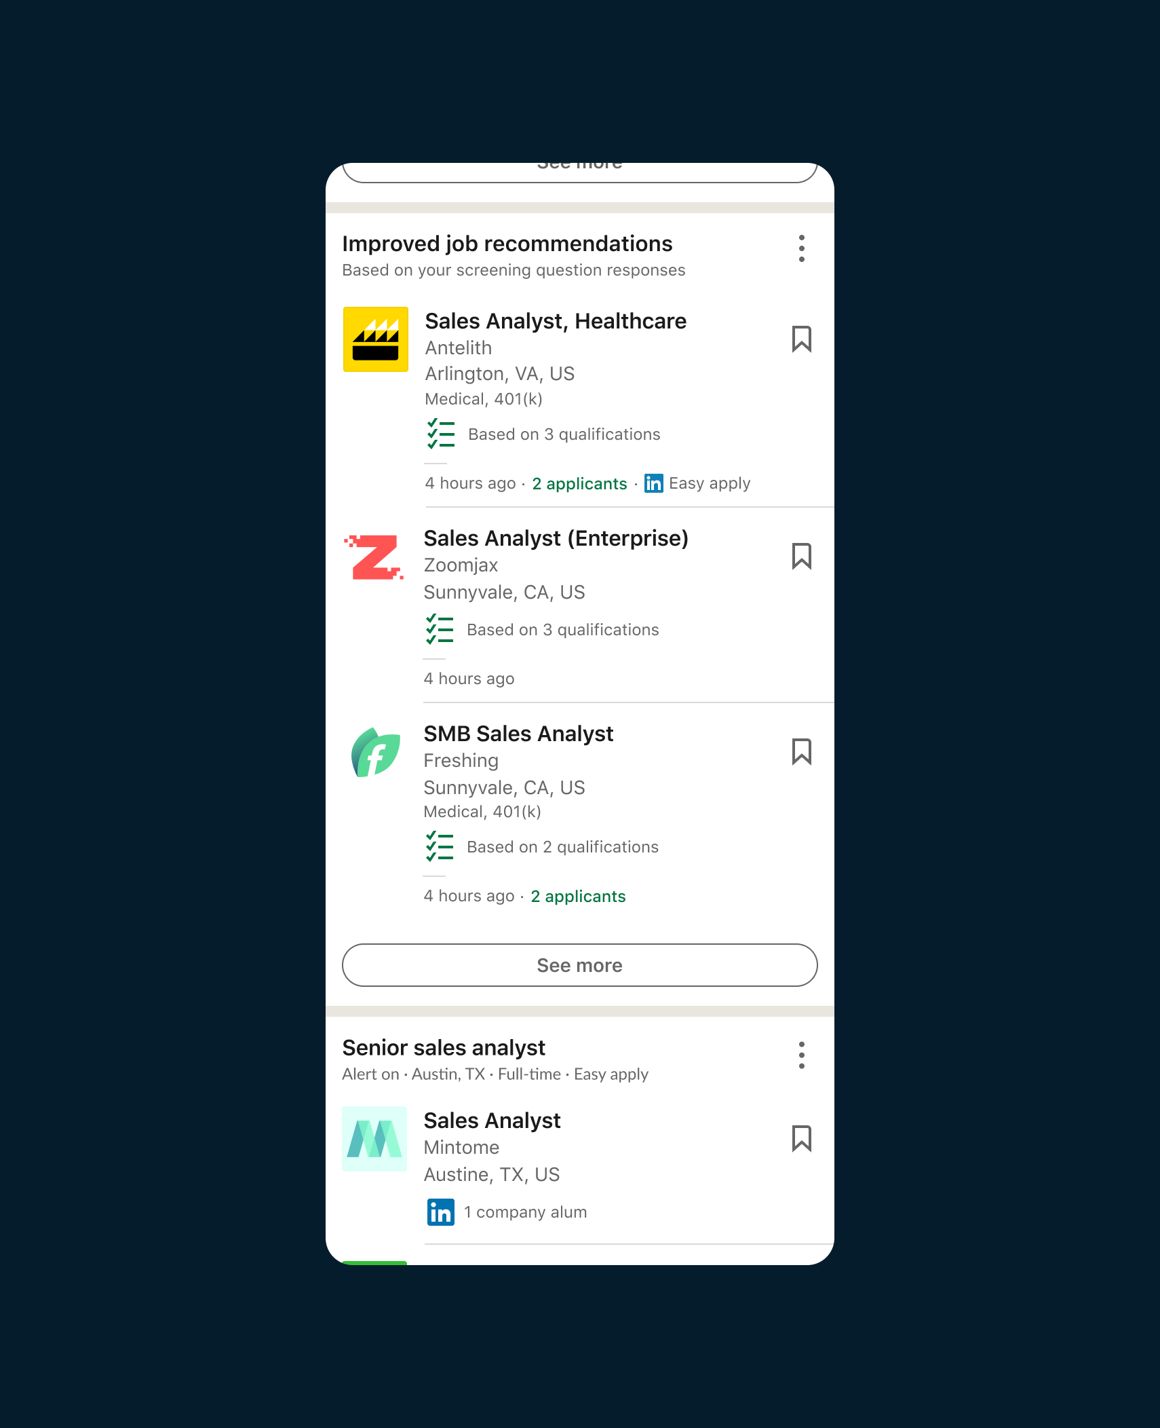Click the Zoomjax company logo

tap(374, 557)
